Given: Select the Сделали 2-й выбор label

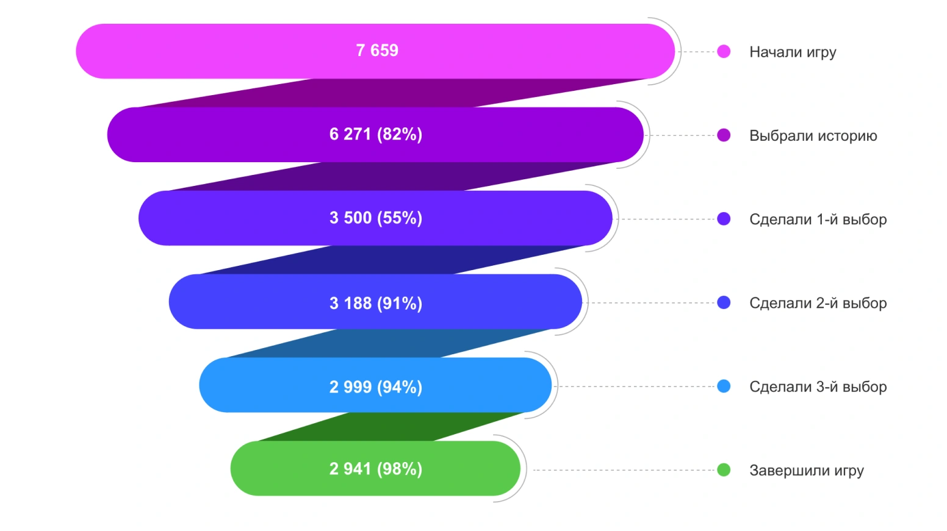Looking at the screenshot, I should [818, 302].
